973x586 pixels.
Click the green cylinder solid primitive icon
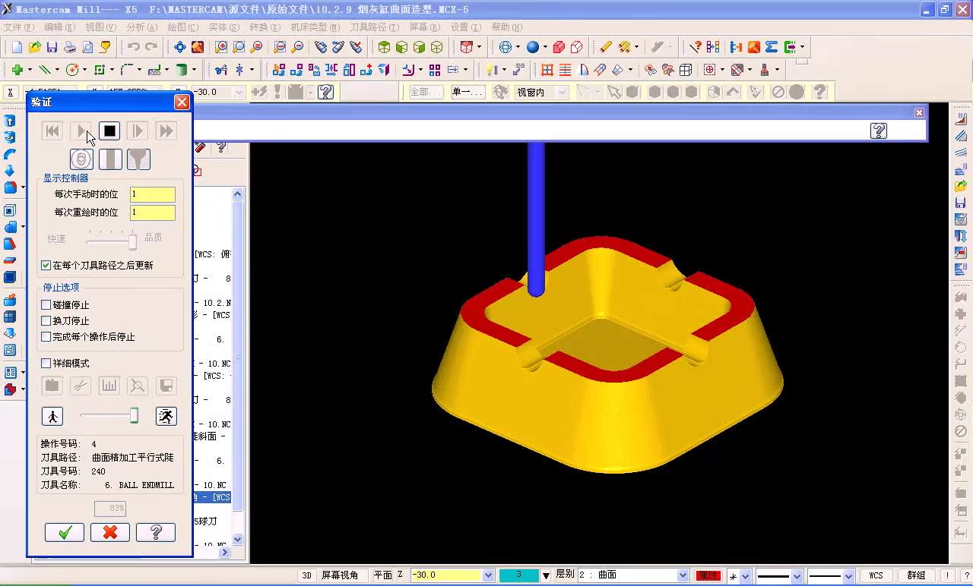(182, 70)
